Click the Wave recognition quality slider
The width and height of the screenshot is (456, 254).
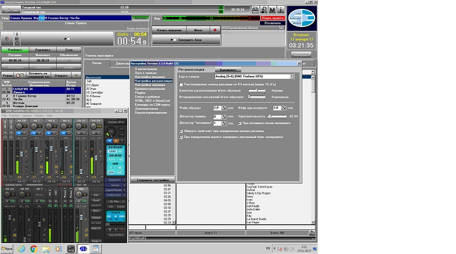coord(257,91)
